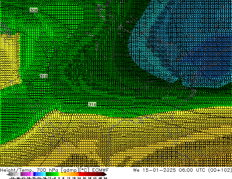232x179 pixels.
Task: Click the date text We 15-01-2025
Action: pos(154,170)
